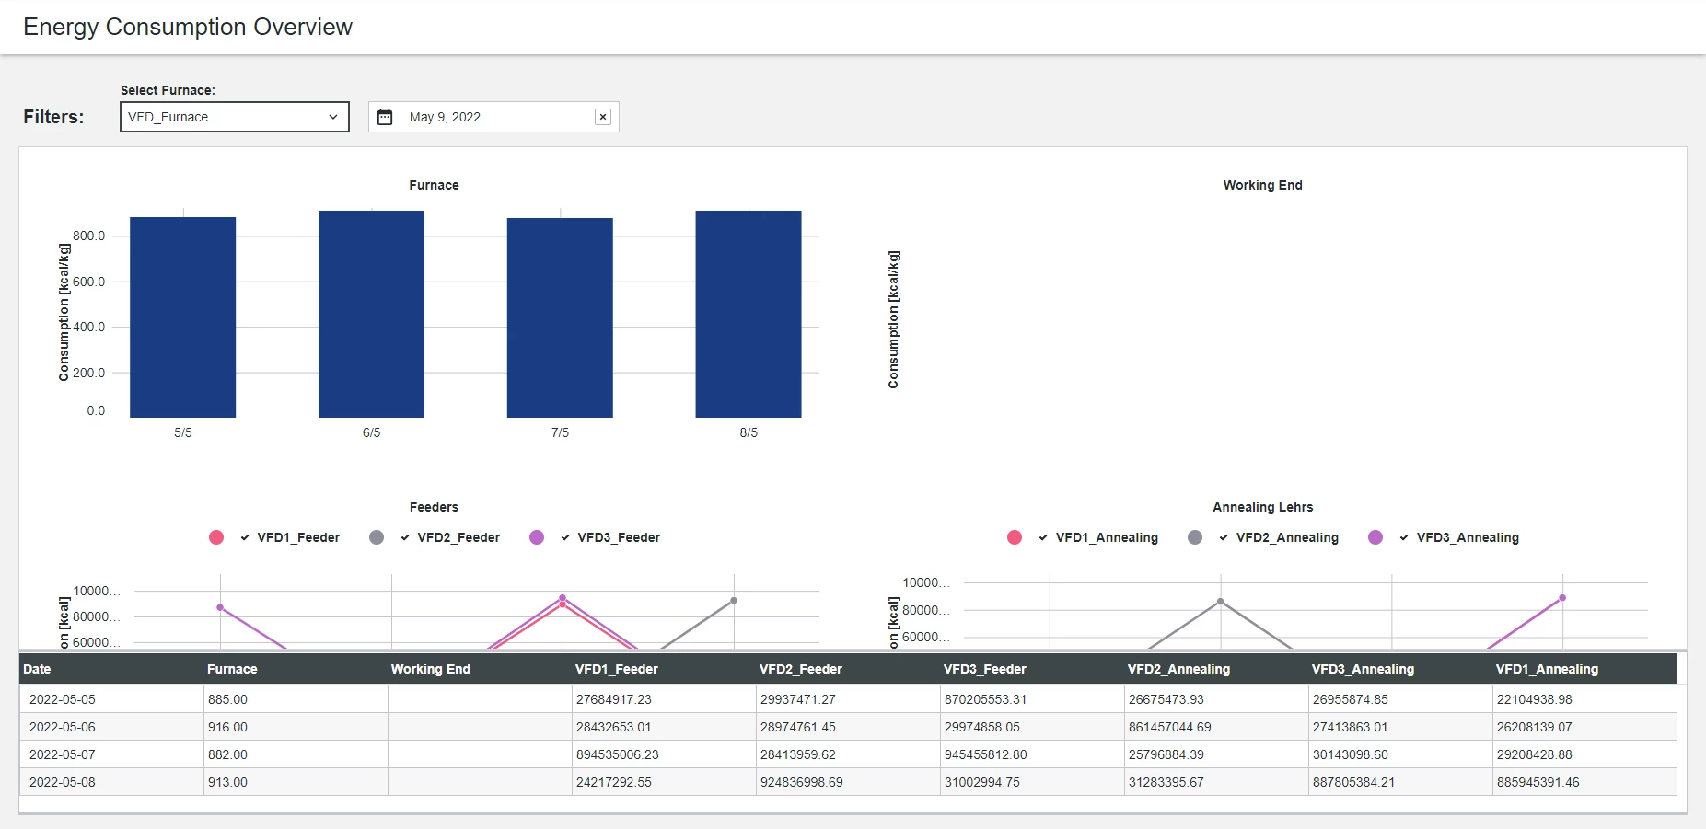Click the gray VFD2_Annealing legend dot

1195,537
